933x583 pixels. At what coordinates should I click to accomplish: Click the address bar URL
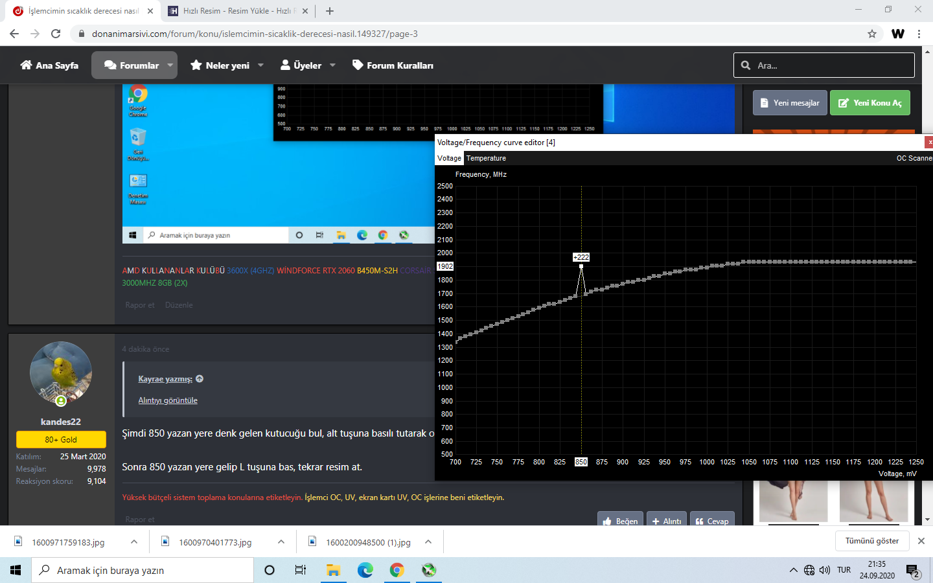click(255, 34)
